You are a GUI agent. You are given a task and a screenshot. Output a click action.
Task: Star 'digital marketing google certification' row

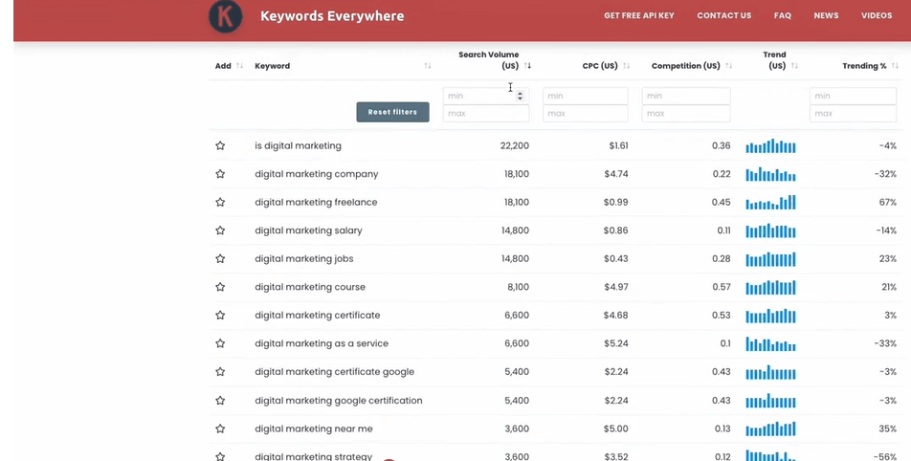[220, 400]
